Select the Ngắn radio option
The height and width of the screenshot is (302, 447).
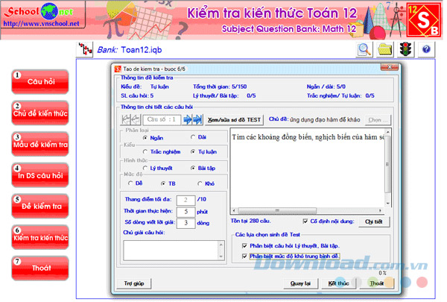[x=145, y=138]
